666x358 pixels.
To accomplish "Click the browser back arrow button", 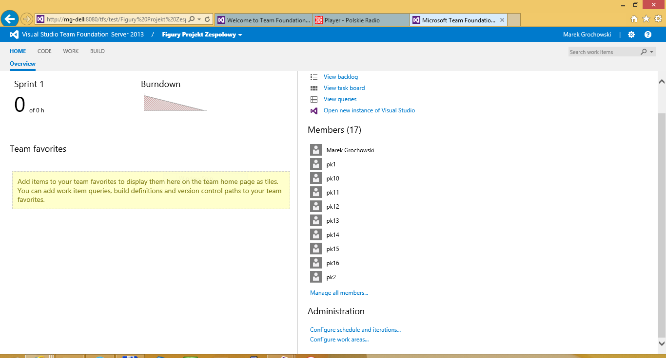I will coord(10,19).
